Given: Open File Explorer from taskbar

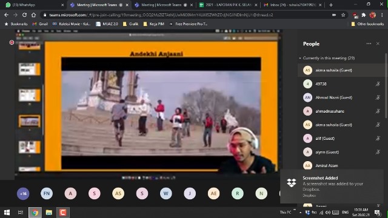Looking at the screenshot, I should click(x=49, y=213).
